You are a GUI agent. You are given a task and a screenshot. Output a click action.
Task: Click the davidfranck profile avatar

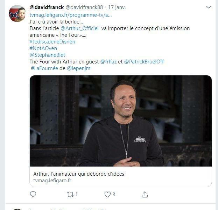click(x=17, y=14)
